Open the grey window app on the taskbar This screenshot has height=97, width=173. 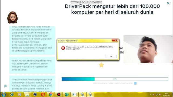point(75,95)
